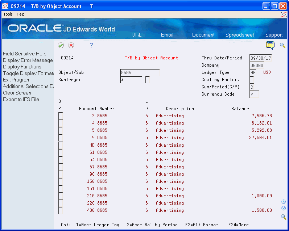Select Field Sensitive Help

[25, 54]
